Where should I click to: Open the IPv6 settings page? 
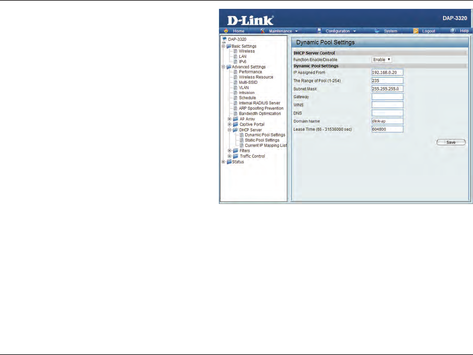tap(242, 62)
